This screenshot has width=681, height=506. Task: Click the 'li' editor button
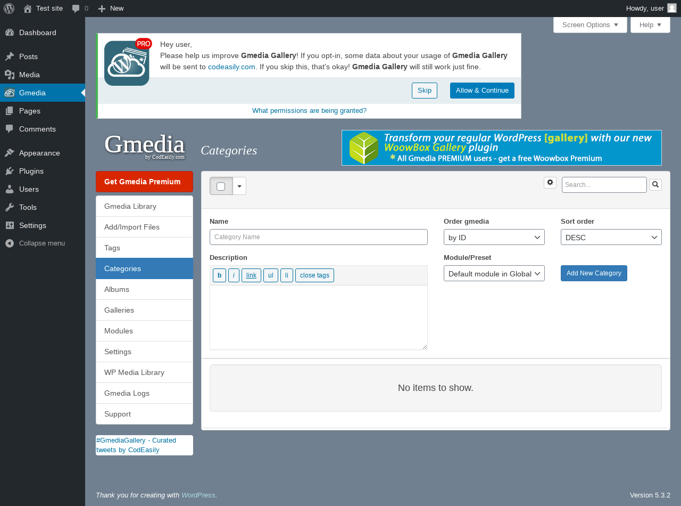[x=287, y=275]
